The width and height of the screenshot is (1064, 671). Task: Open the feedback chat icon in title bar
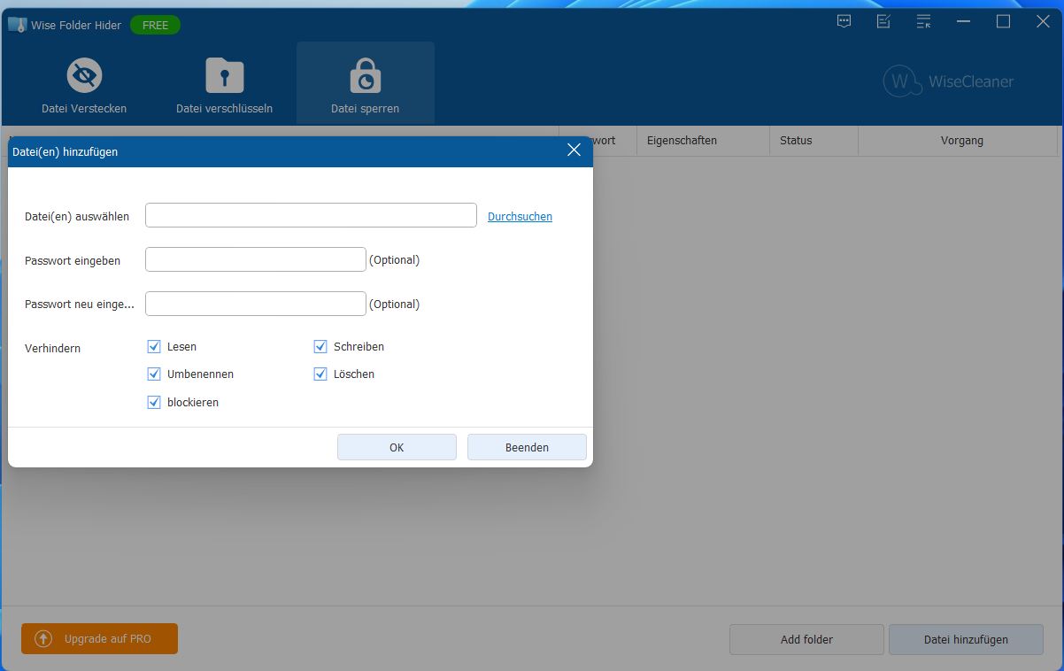click(844, 21)
